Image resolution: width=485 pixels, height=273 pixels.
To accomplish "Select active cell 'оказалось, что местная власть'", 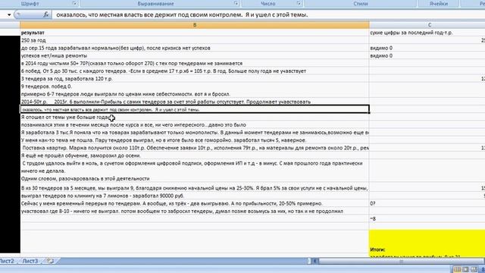I will (195, 109).
